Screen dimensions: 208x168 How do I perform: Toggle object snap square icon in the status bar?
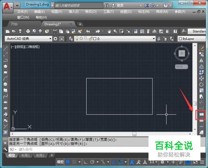[121, 162]
